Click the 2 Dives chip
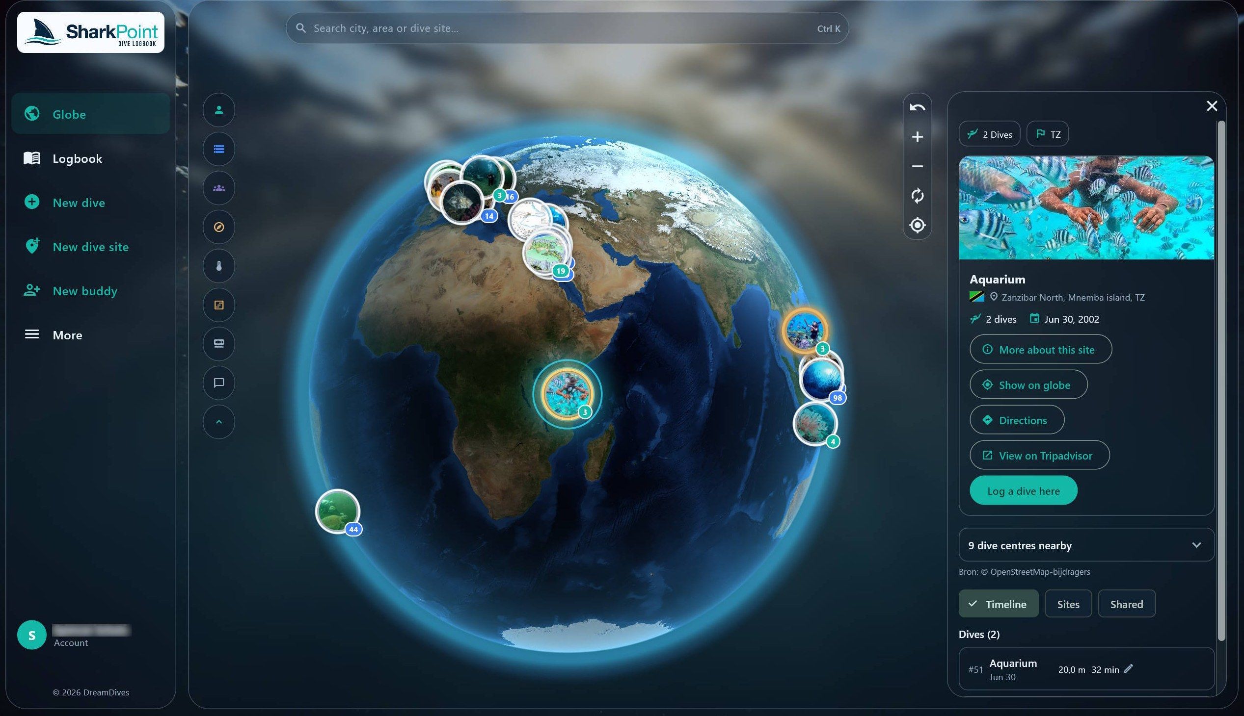 click(x=990, y=134)
